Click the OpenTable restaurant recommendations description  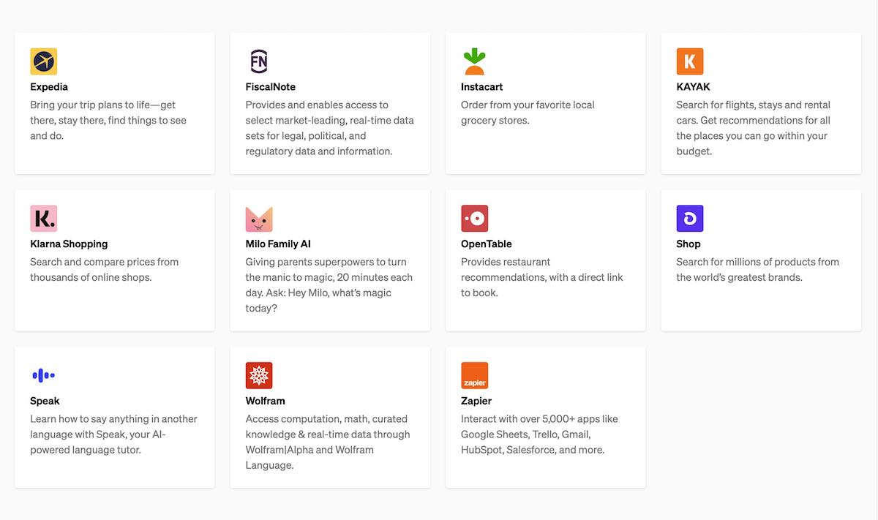point(541,277)
